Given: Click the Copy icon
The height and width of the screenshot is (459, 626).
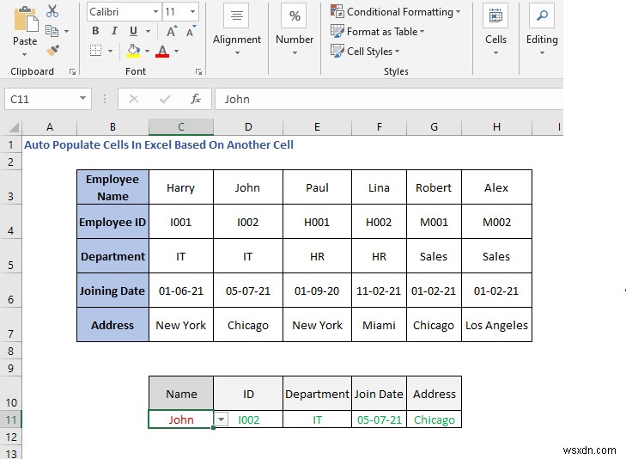Looking at the screenshot, I should tap(52, 31).
